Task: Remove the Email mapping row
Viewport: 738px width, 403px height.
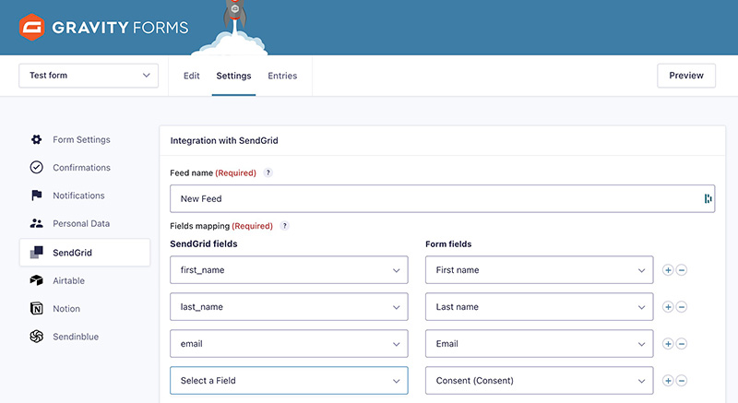Action: pyautogui.click(x=682, y=344)
